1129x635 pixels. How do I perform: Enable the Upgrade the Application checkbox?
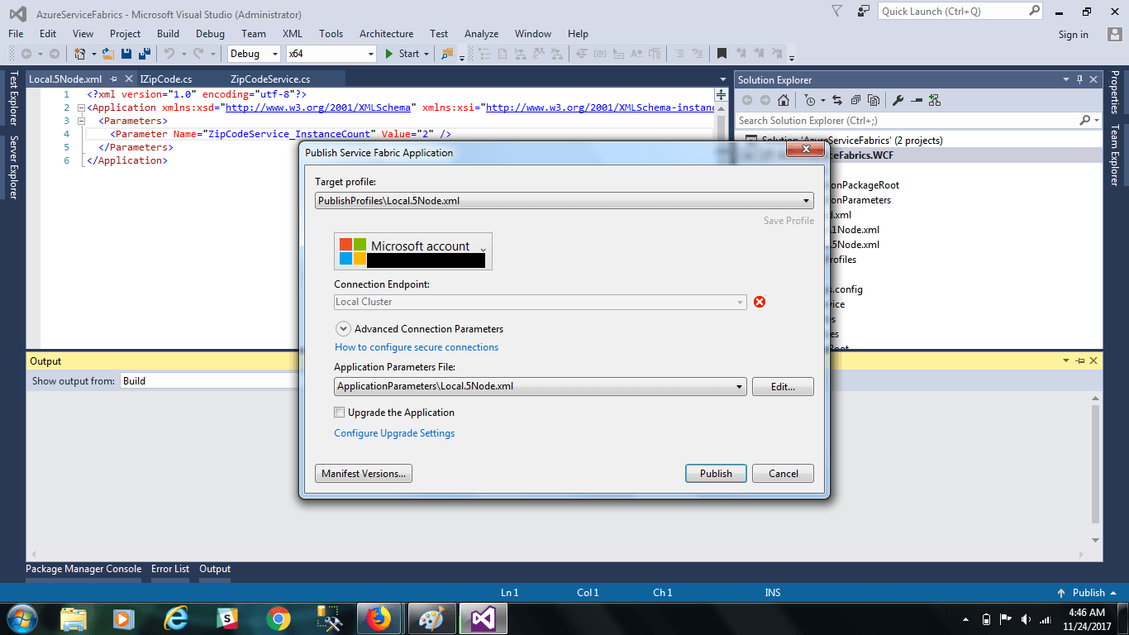[x=340, y=413]
